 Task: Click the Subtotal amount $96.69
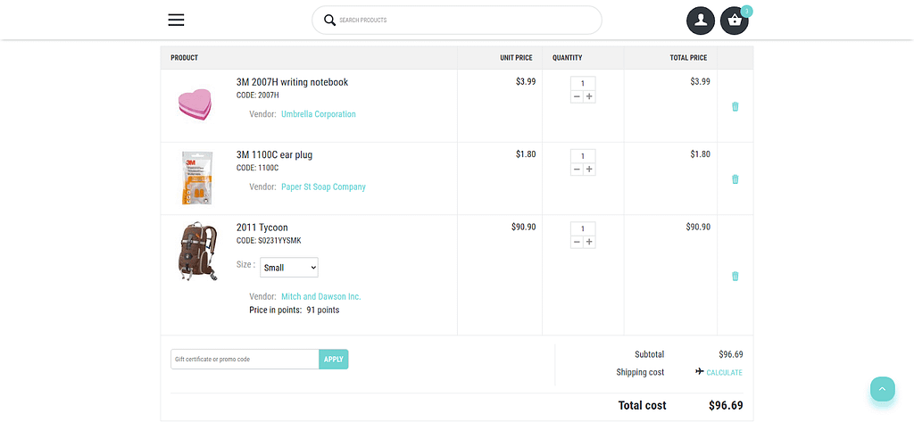[x=731, y=354]
